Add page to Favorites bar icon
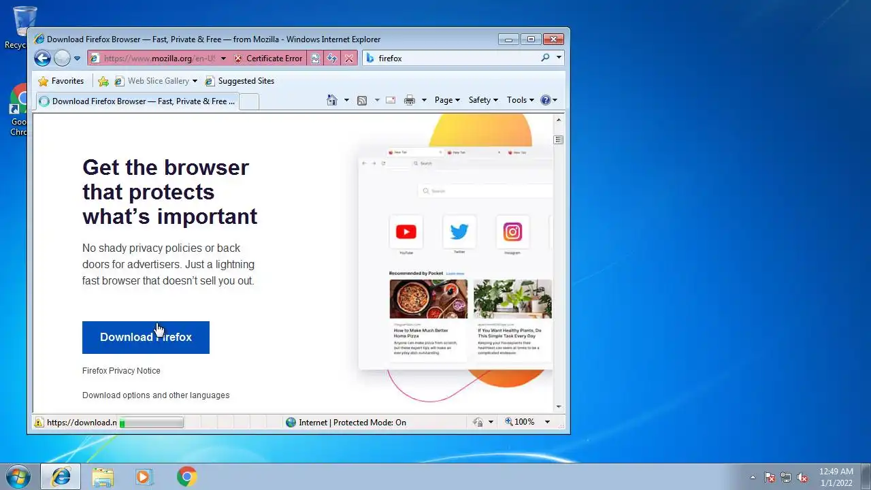871x490 pixels. pos(103,81)
